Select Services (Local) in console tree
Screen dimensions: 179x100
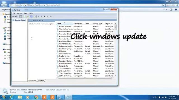(x=19, y=20)
